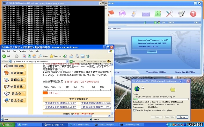204x127 pixels.
Task: Click the IE History clock button
Action: (65, 56)
